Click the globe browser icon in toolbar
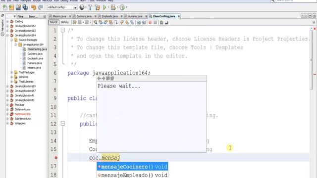This screenshot has height=178, width=317. 82,7
